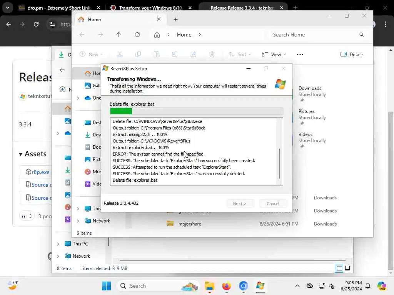394x295 pixels.
Task: Click Next in Revert8Plus Setup
Action: 240,204
